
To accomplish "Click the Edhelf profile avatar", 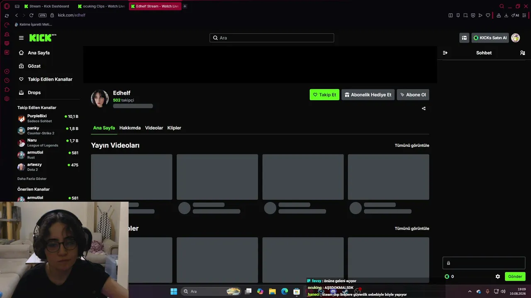I will [x=100, y=99].
